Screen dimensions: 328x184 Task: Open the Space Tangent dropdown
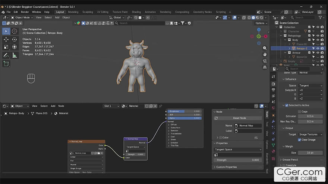click(310, 85)
